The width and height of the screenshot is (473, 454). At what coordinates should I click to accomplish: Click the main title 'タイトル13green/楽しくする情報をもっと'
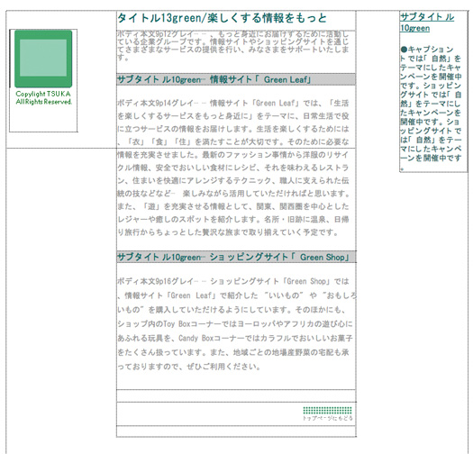point(222,18)
